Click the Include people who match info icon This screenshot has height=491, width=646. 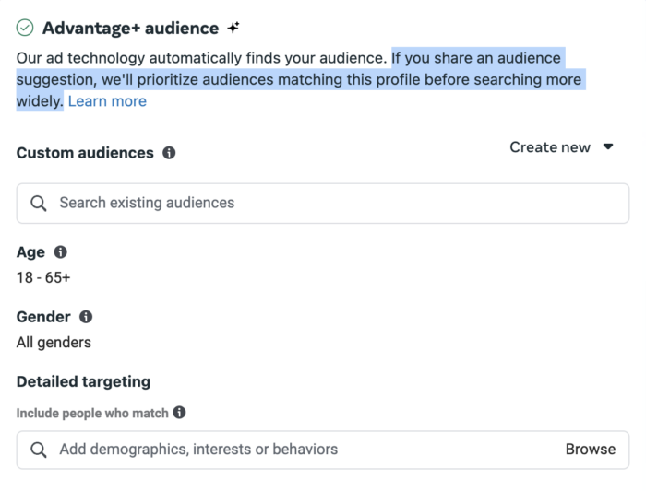tap(179, 413)
